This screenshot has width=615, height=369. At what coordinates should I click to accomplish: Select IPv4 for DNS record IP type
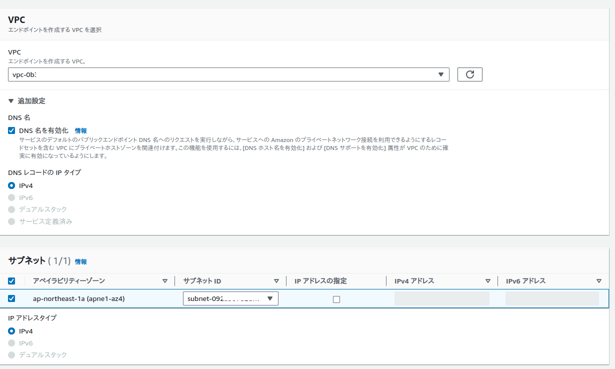click(11, 185)
